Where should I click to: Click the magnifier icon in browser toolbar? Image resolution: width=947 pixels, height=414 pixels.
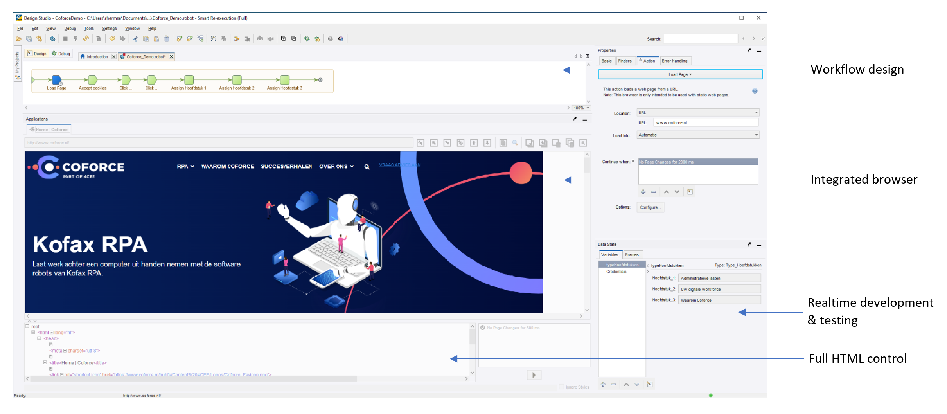pyautogui.click(x=515, y=143)
